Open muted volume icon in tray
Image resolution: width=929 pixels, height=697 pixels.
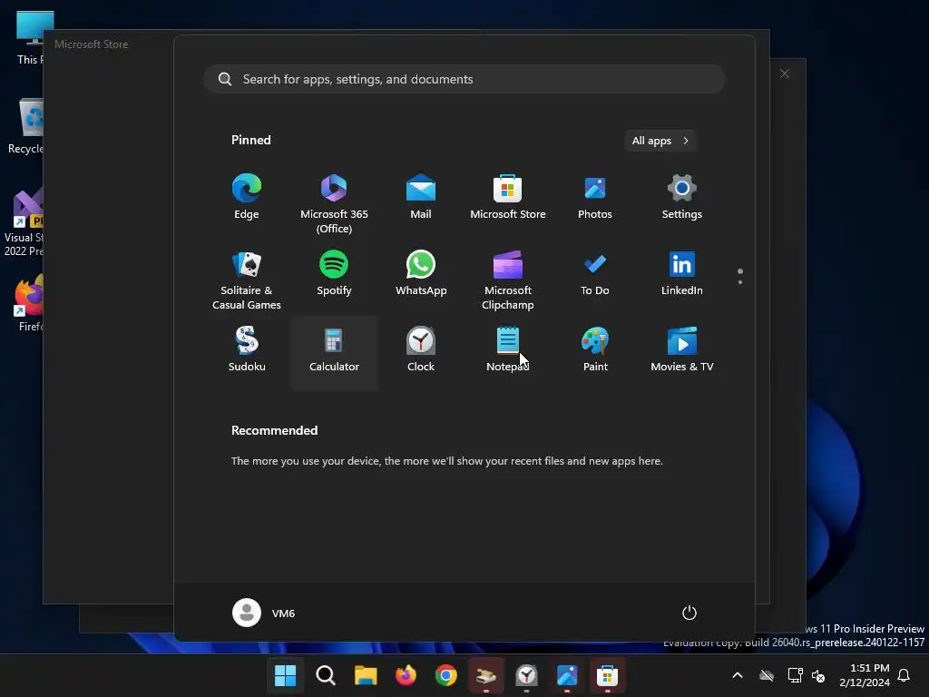pyautogui.click(x=818, y=675)
